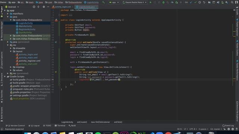This screenshot has height=134, width=239.
Task: Open the Version Control tool window
Action: (x=15, y=126)
